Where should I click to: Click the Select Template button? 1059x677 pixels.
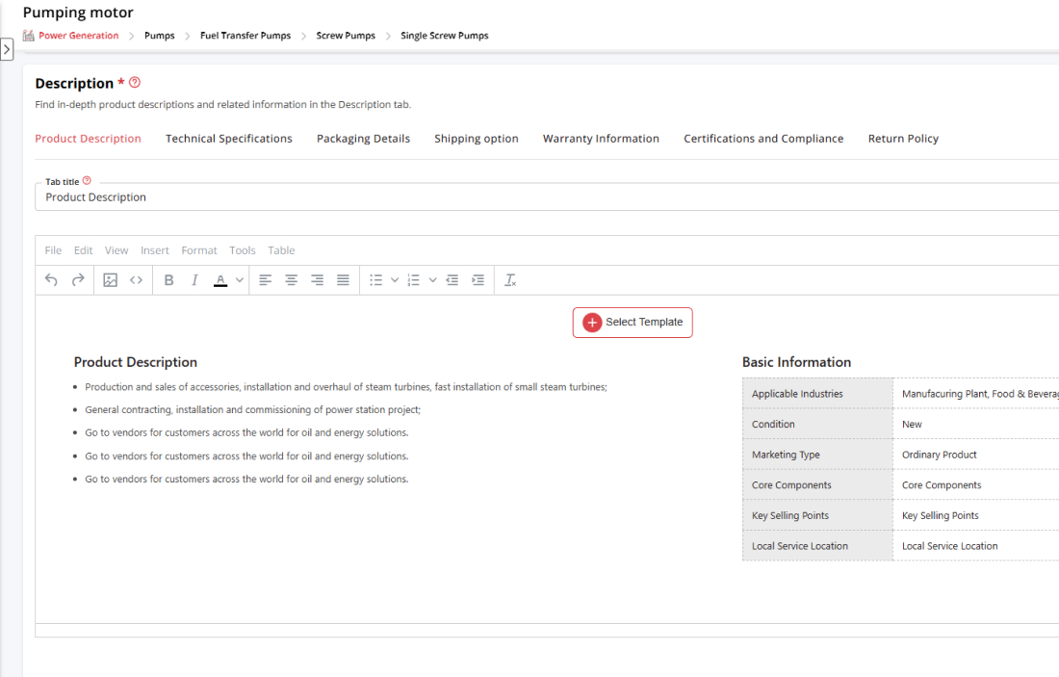[x=633, y=323]
